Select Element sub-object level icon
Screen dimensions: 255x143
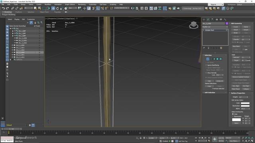pyautogui.click(x=220, y=59)
